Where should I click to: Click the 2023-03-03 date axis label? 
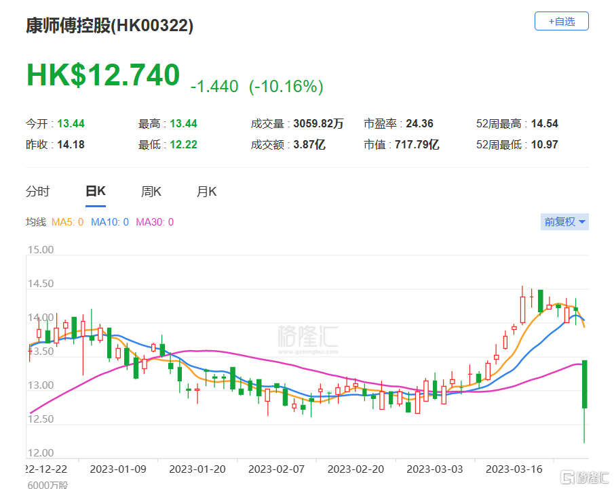[x=435, y=469]
